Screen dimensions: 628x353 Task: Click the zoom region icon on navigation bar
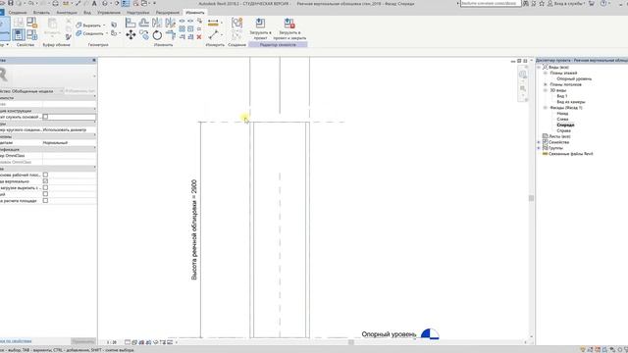click(x=523, y=88)
